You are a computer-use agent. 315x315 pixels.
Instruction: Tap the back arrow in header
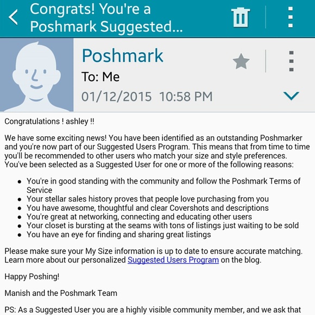(x=13, y=17)
